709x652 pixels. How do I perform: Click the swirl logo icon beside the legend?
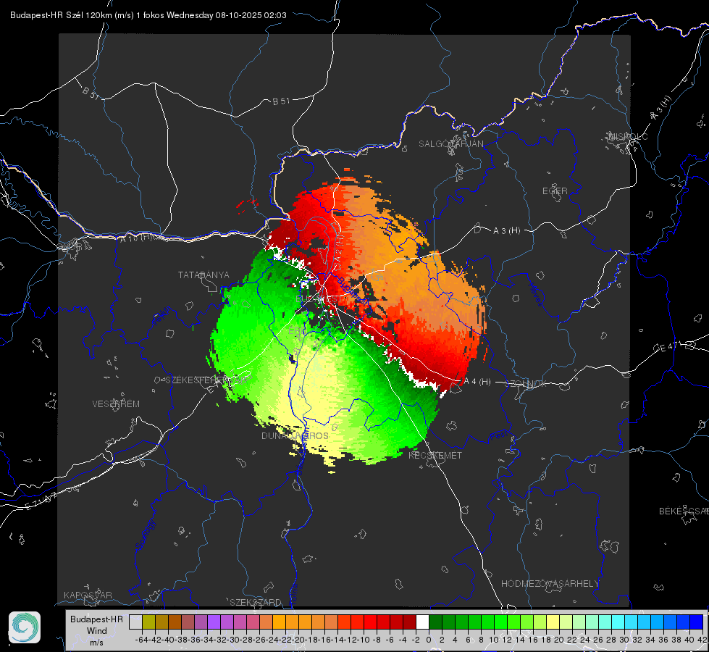[x=25, y=627]
